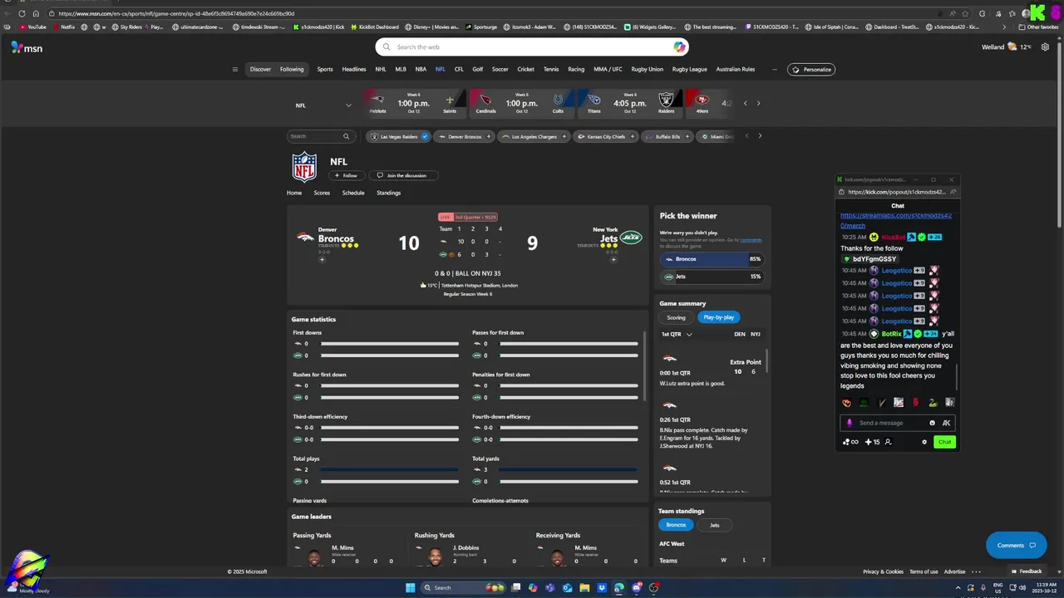Viewport: 1064px width, 598px height.
Task: Click the Copilot icon in web search bar
Action: 679,47
